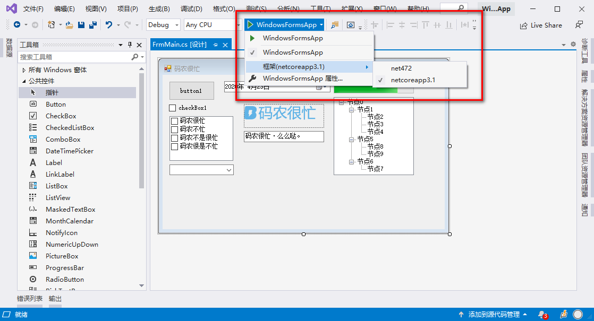Select the pointer (指针) tool
Image resolution: width=594 pixels, height=321 pixels.
point(77,93)
